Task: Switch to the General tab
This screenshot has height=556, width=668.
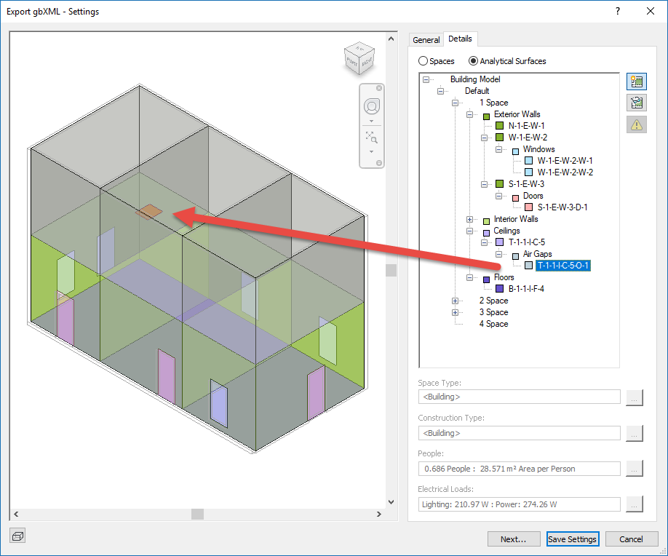Action: tap(426, 39)
